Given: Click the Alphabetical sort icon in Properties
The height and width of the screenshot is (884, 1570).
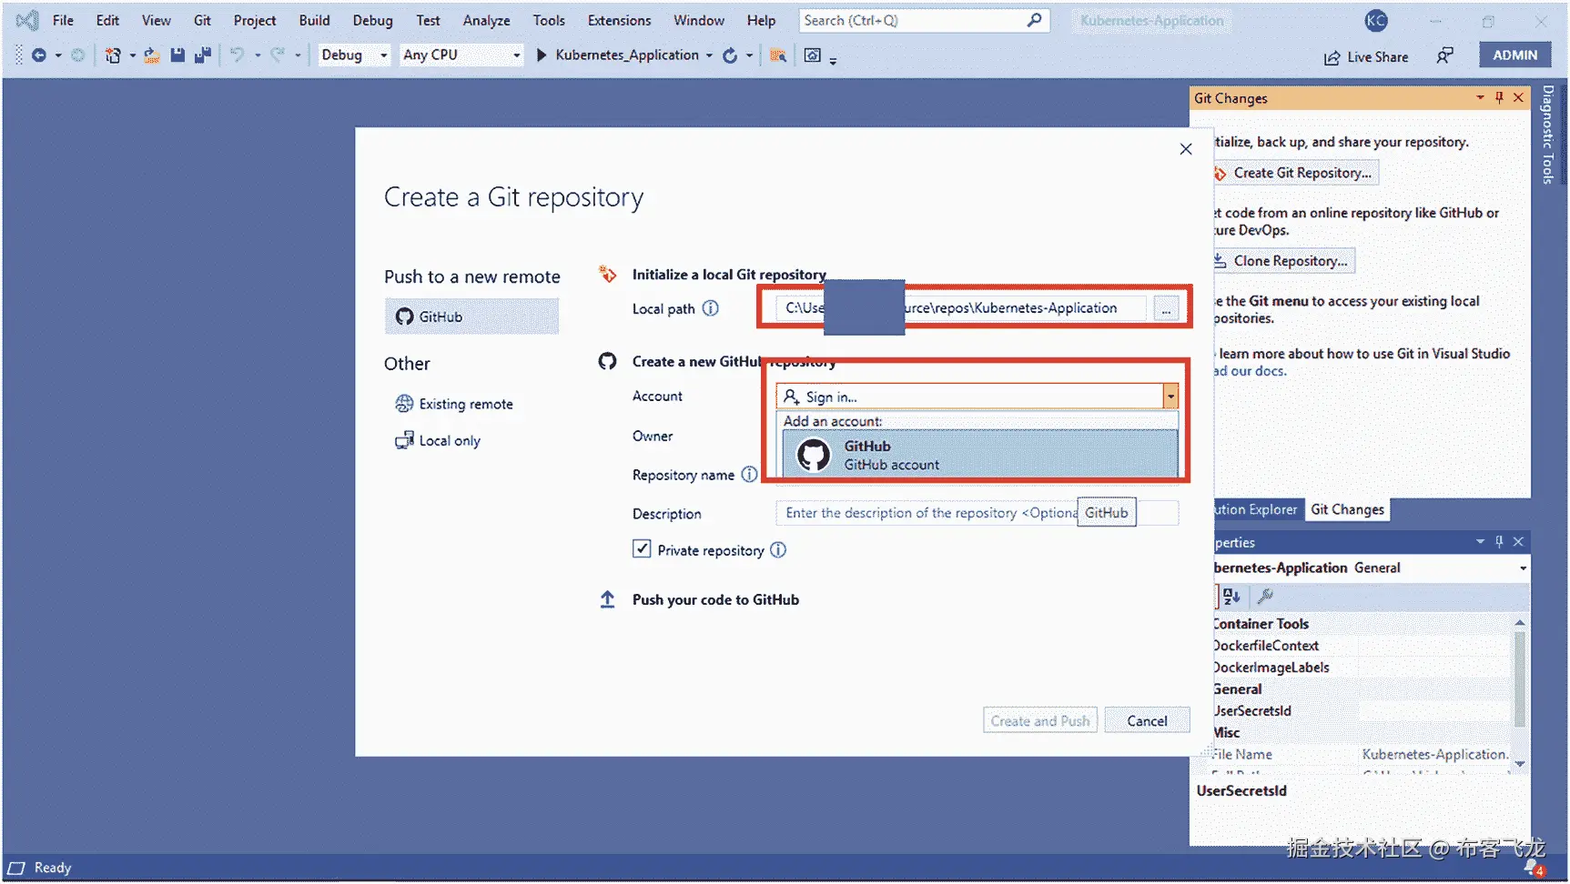Looking at the screenshot, I should (x=1231, y=597).
